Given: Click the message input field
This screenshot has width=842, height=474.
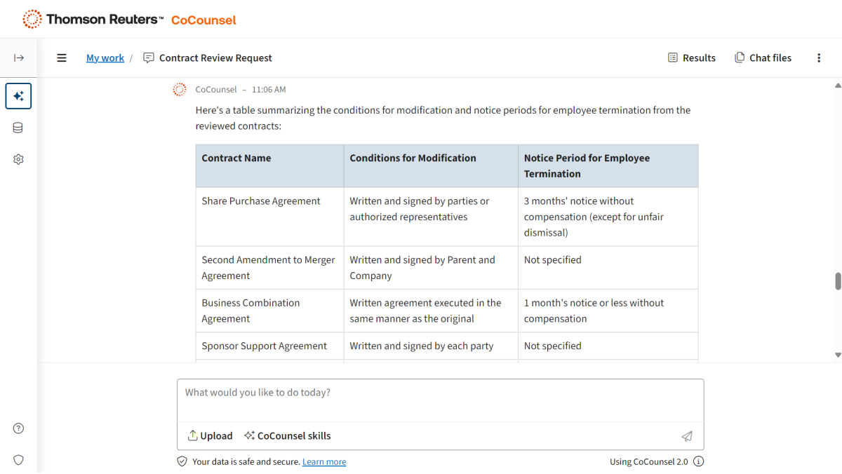Looking at the screenshot, I should [x=440, y=400].
